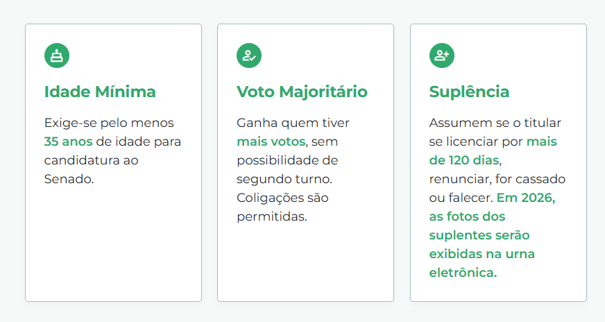Click the suplentes serão highlighted line

coord(479,235)
